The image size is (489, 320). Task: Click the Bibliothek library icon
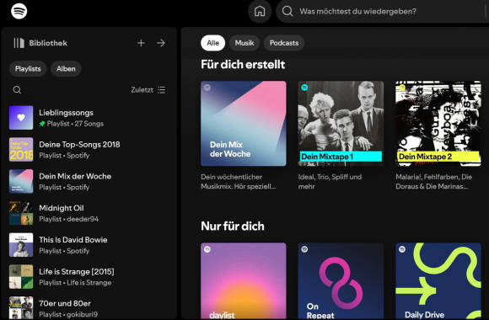19,43
